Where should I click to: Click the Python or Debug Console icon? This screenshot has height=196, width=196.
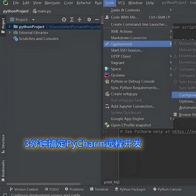[x=107, y=81]
